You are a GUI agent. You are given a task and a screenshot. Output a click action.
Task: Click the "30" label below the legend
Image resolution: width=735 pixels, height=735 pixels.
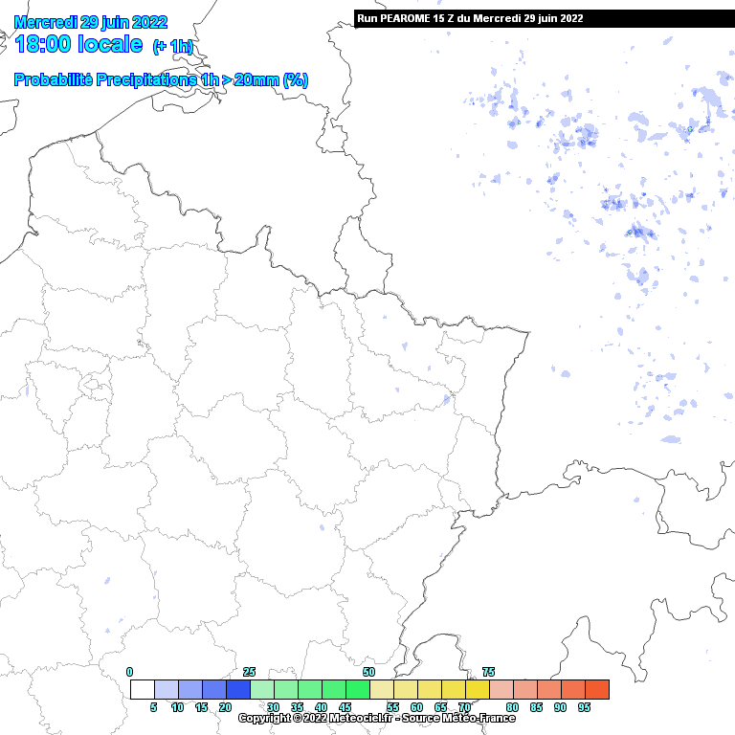(273, 707)
